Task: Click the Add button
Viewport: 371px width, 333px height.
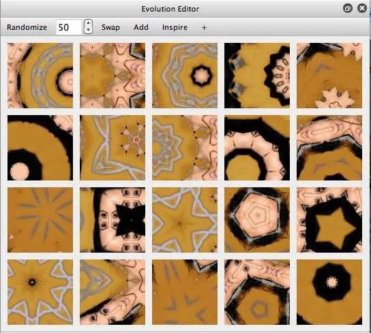Action: pos(141,27)
